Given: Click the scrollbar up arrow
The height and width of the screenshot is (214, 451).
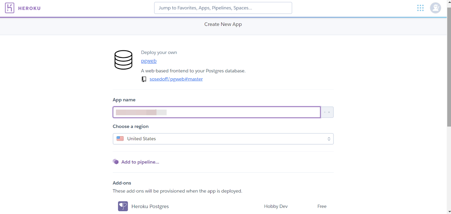Looking at the screenshot, I should point(449,2).
